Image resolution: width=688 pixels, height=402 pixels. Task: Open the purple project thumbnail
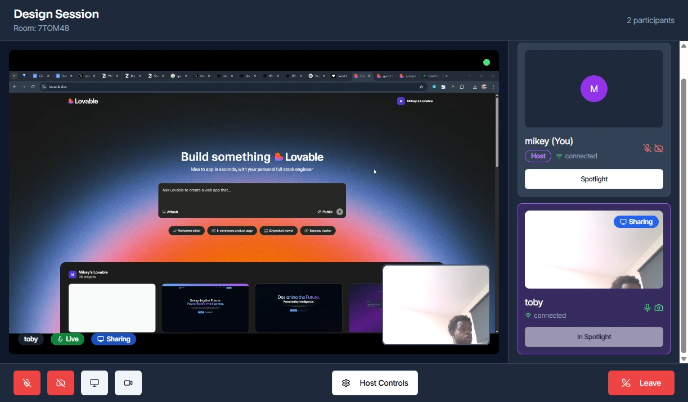coord(365,308)
